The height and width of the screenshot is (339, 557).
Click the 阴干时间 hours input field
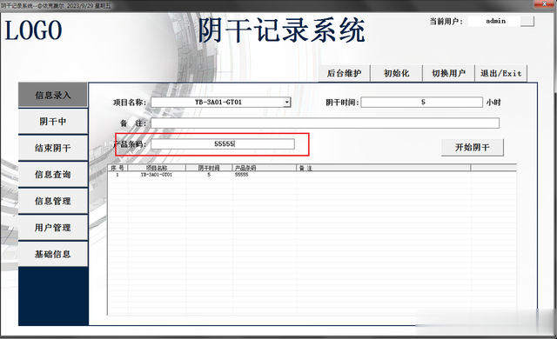click(421, 102)
